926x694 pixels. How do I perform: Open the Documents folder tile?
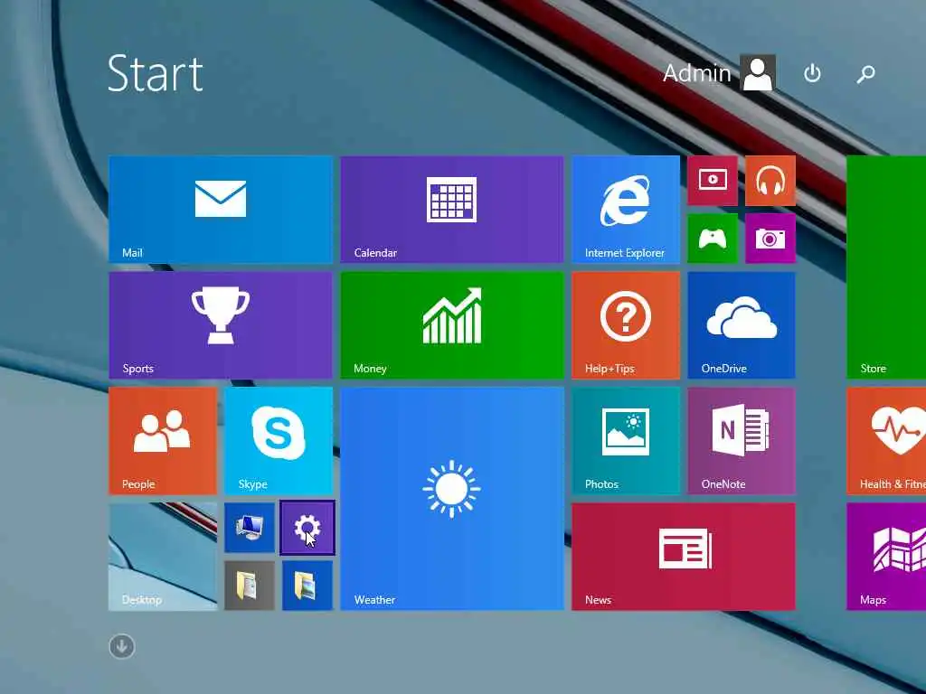250,586
